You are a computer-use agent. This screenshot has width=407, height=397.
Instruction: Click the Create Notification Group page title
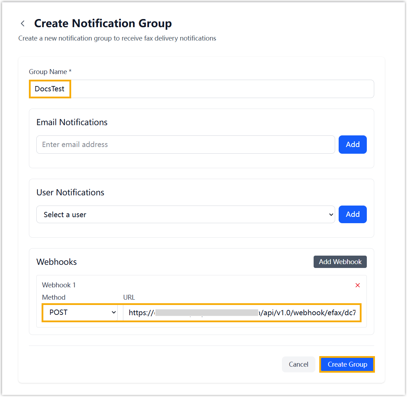(103, 23)
